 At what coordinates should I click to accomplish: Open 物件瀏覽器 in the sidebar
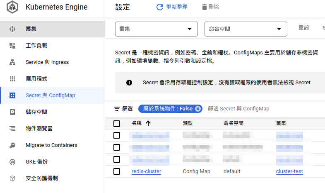[x=52, y=129]
